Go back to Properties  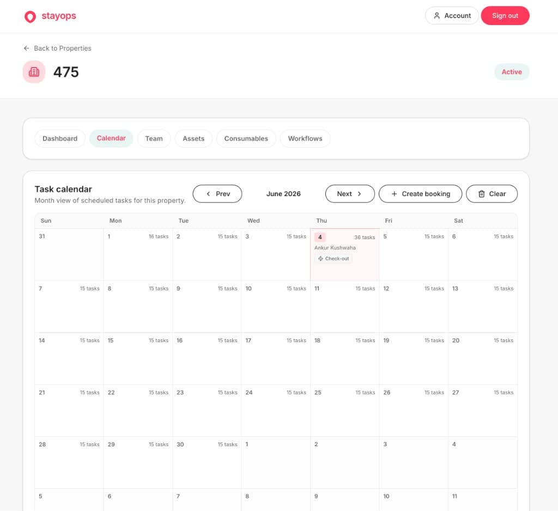click(x=57, y=48)
